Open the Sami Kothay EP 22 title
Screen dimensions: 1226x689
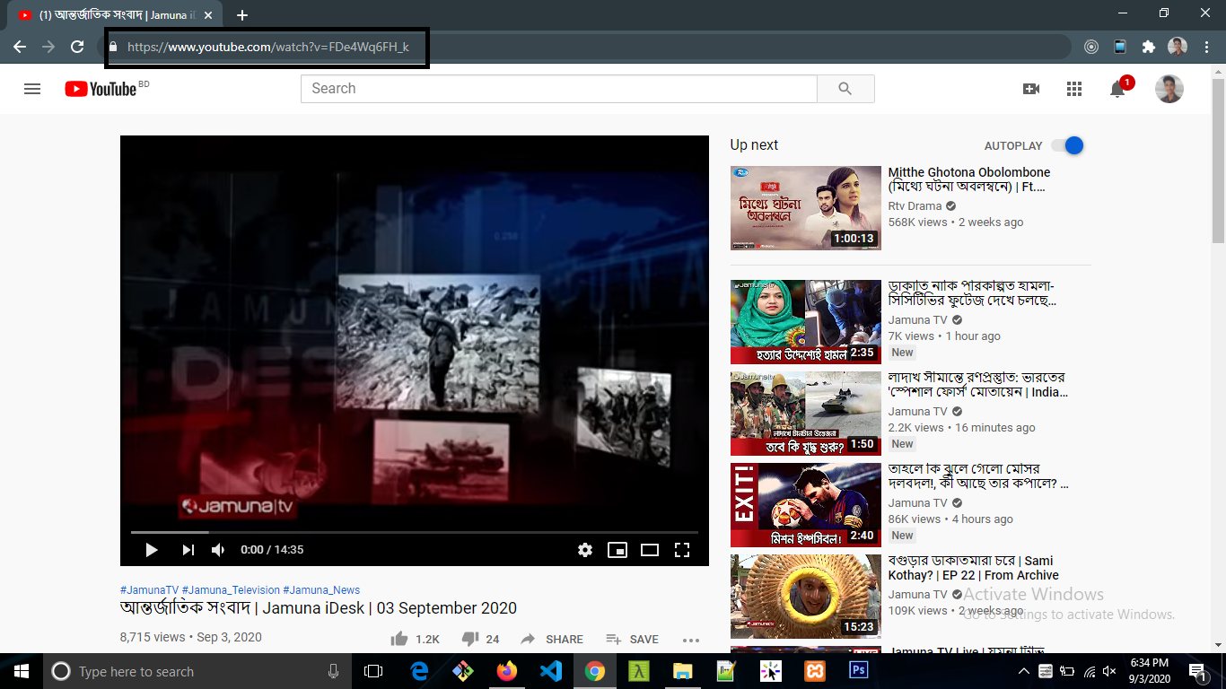(974, 568)
